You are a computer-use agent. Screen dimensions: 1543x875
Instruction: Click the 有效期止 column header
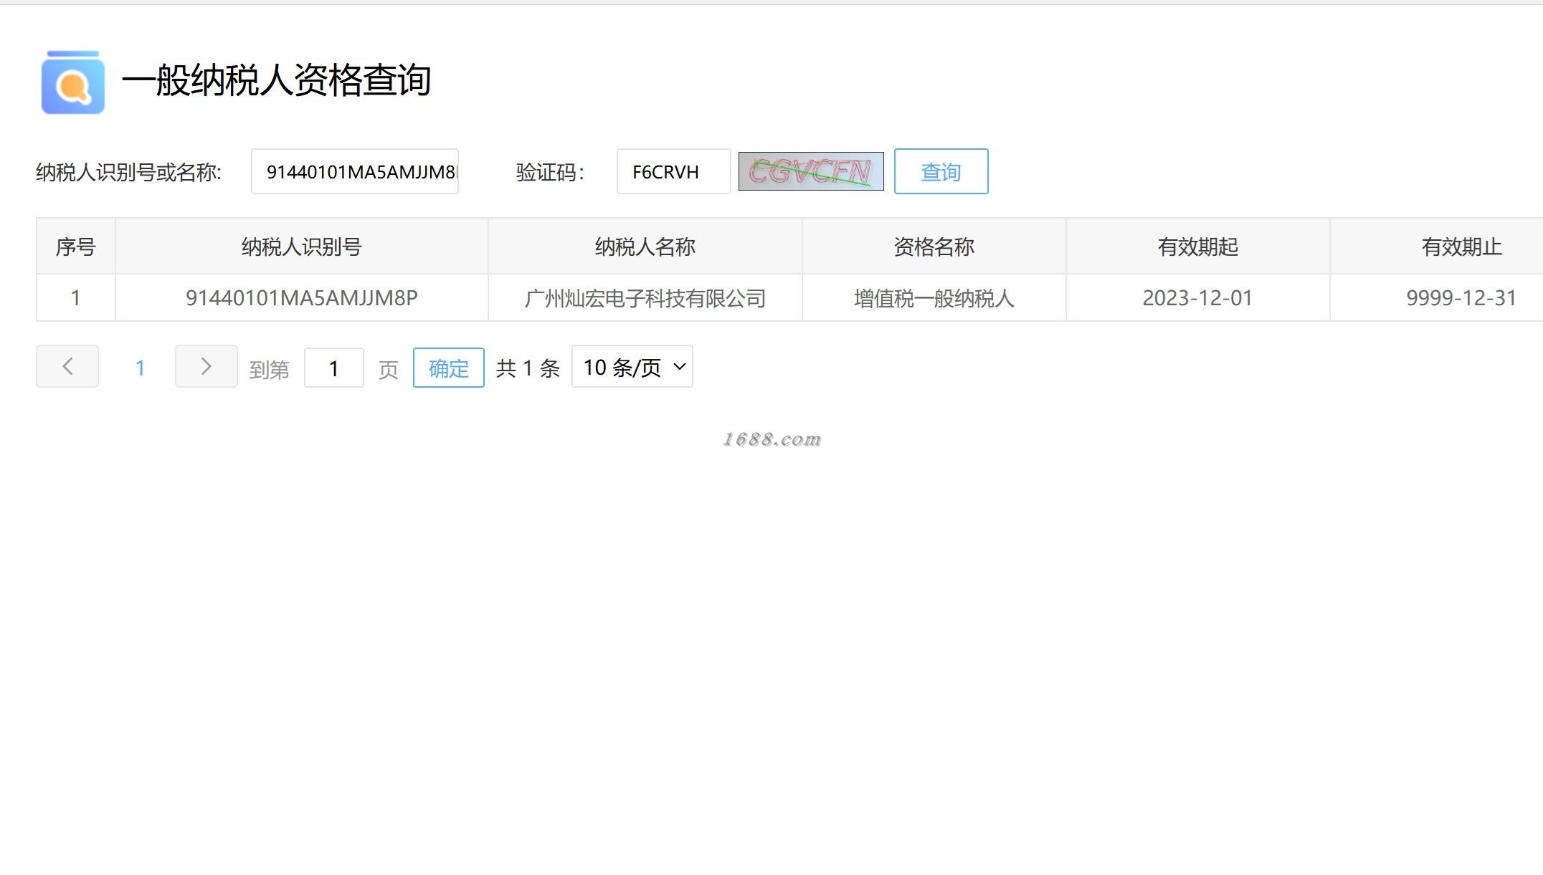pyautogui.click(x=1461, y=247)
